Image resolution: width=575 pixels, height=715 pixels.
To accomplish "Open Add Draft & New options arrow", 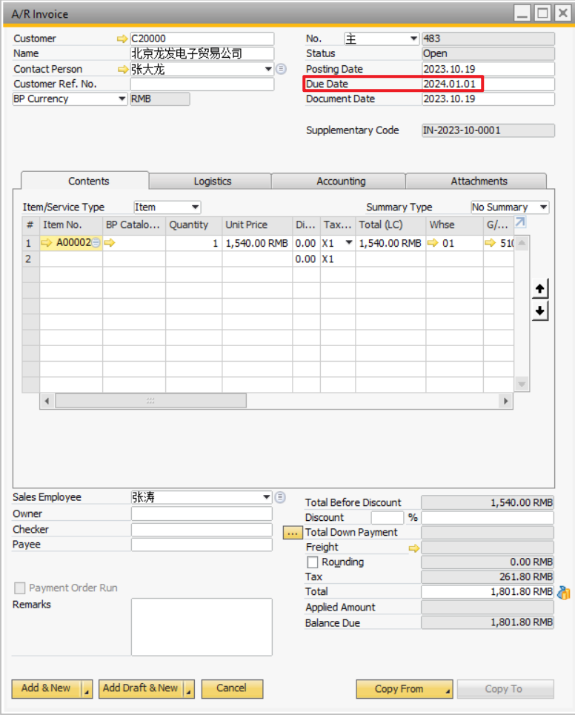I will (189, 690).
